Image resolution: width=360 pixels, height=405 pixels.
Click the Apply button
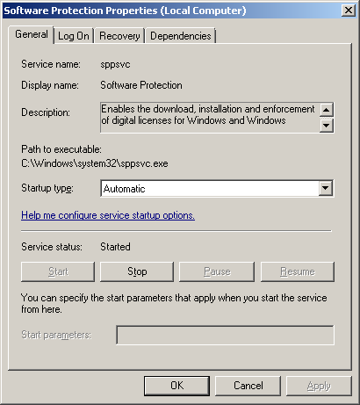(x=319, y=386)
